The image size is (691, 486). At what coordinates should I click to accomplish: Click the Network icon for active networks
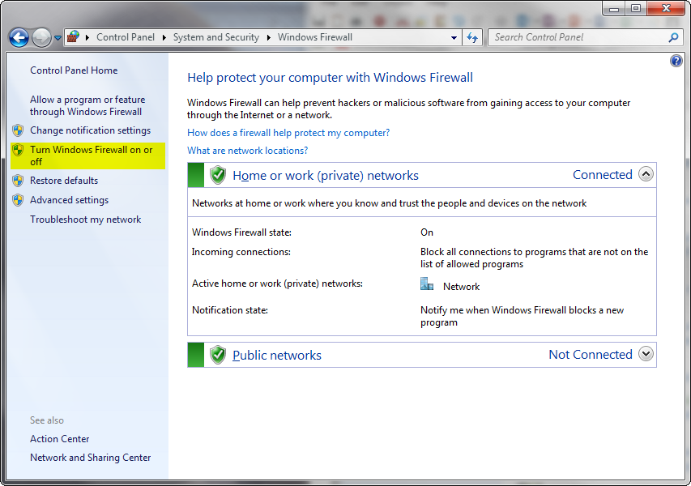(427, 283)
